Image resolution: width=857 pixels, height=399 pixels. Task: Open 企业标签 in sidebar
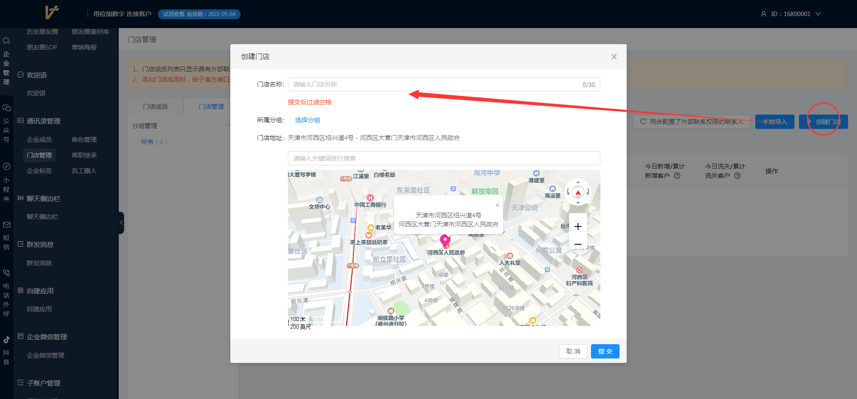pyautogui.click(x=39, y=171)
